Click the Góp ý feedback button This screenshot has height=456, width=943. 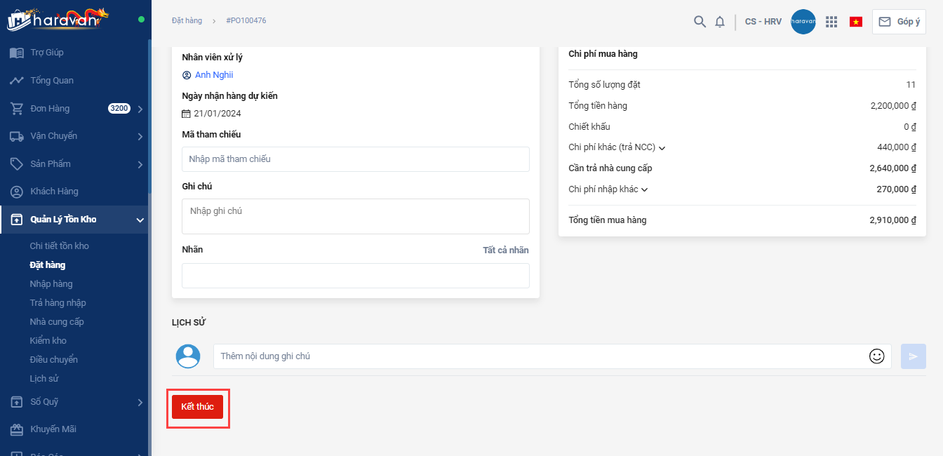(899, 22)
